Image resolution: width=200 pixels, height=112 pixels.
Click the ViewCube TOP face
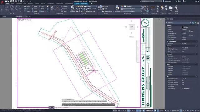click(132, 27)
